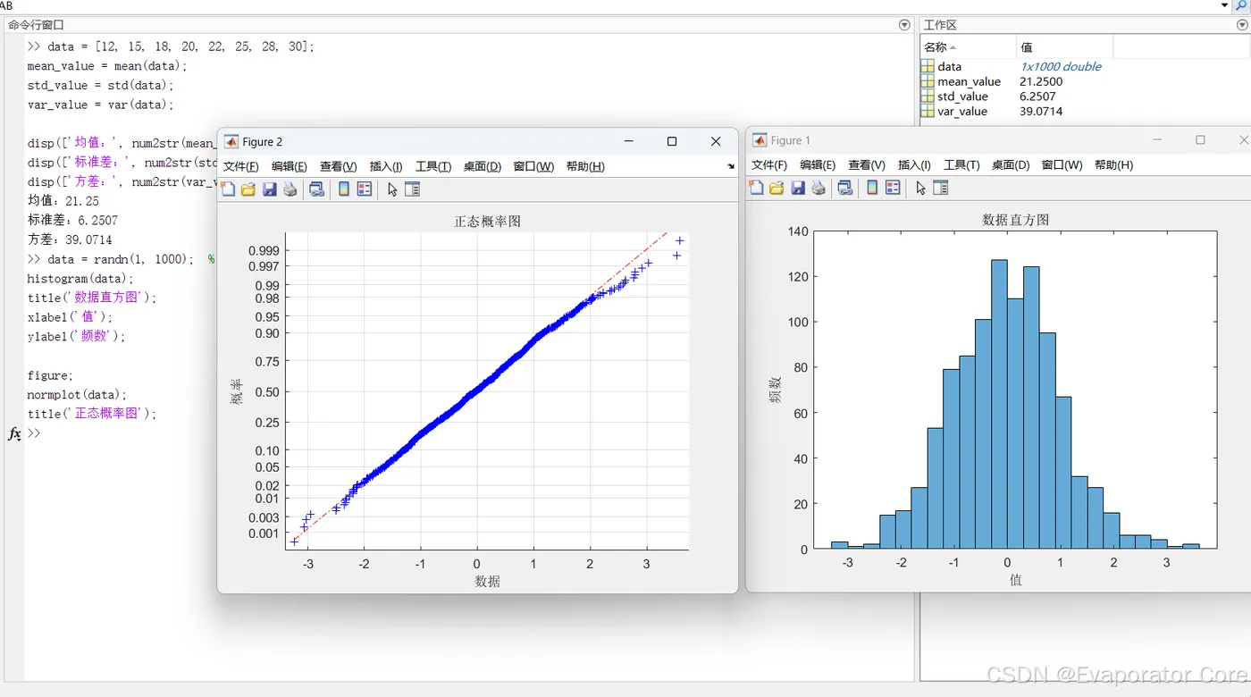1251x697 pixels.
Task: Click the 频数 y-axis label in Figure 1
Action: click(776, 390)
